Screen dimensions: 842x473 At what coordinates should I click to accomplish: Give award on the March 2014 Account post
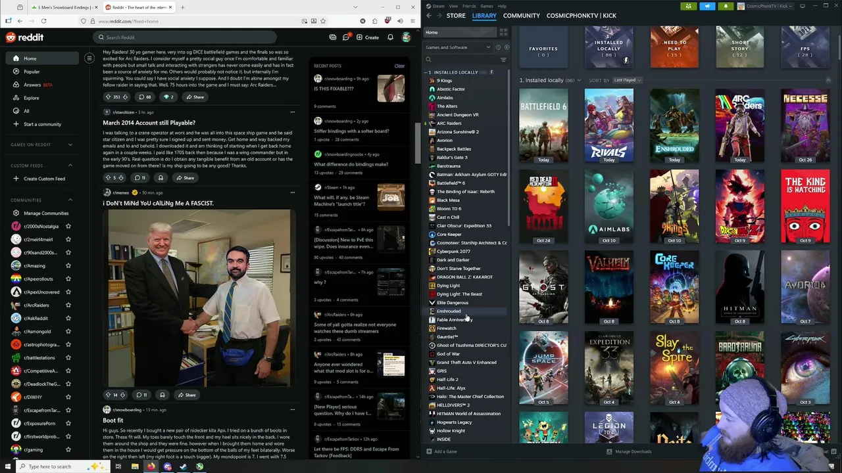[x=161, y=177]
